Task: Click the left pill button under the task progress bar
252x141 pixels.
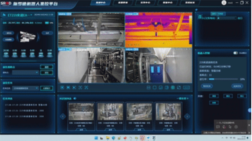Action: [x=207, y=86]
